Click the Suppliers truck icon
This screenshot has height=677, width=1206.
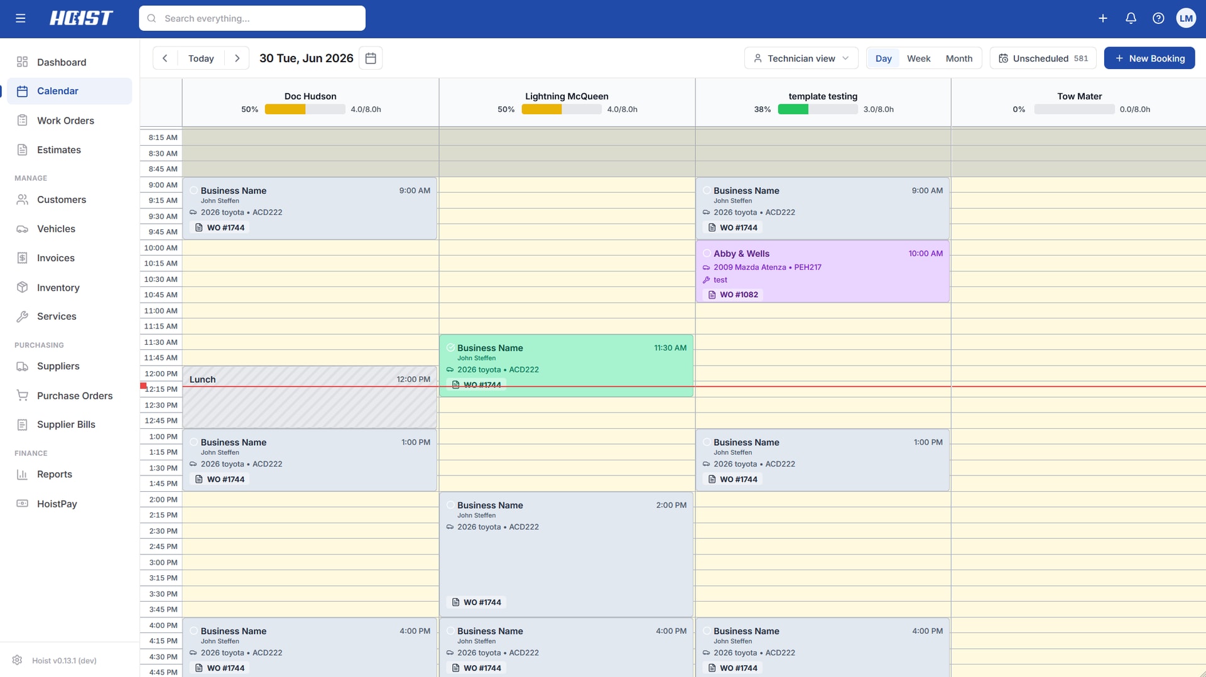click(22, 366)
